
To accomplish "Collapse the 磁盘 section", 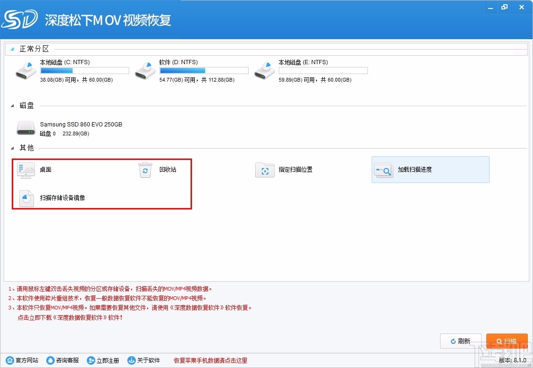I will [11, 106].
